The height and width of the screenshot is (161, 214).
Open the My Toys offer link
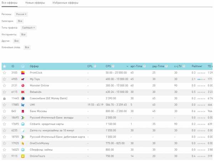pyautogui.click(x=35, y=79)
